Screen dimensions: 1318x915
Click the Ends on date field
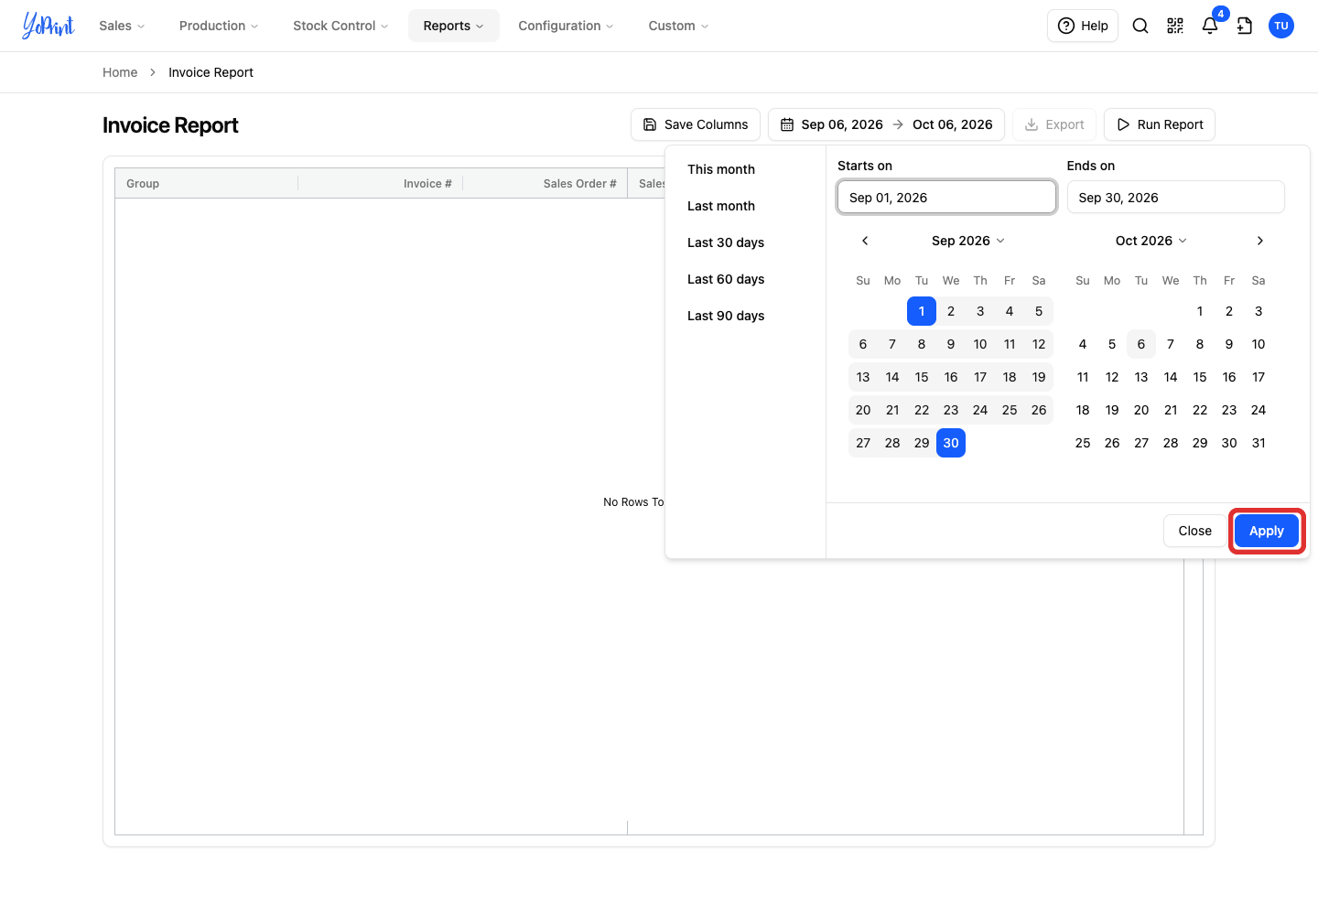pos(1176,198)
